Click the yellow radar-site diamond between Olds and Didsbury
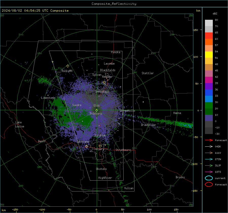Image resolution: width=228 pixels, height=213 pixels. 97,110
